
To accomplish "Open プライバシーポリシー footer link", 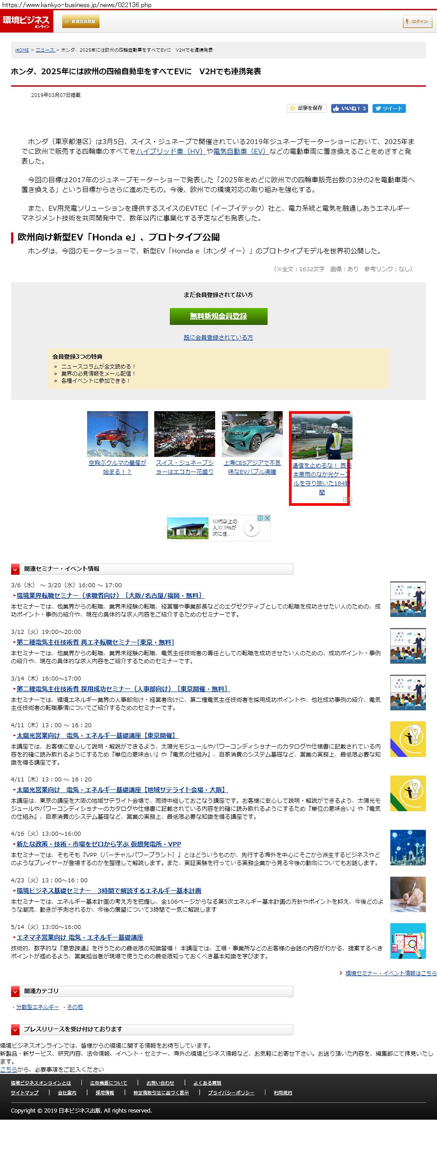I will (x=231, y=1093).
